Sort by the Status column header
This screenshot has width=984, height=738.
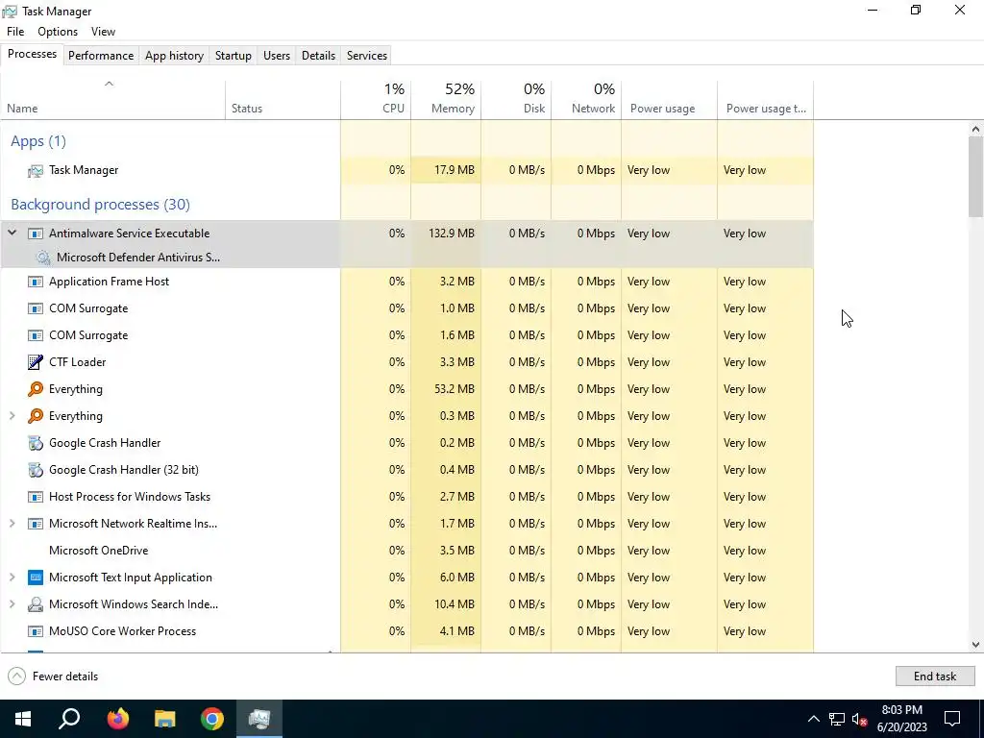point(283,100)
